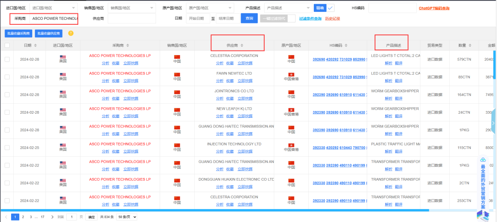Click total count text 共 834 条
The height and width of the screenshot is (222, 497).
coord(107,217)
